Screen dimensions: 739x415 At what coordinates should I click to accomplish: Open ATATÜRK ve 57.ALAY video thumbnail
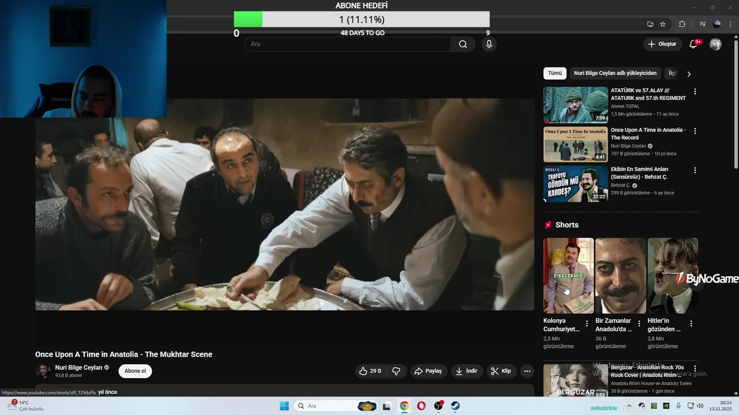576,105
